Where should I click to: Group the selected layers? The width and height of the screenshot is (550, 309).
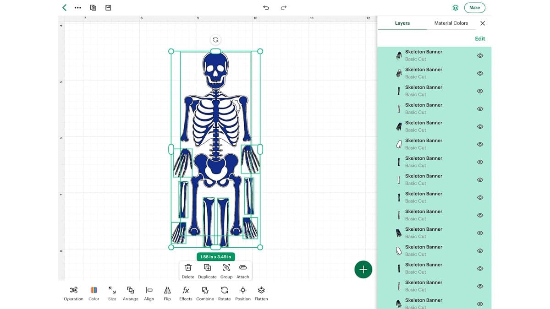click(x=226, y=271)
